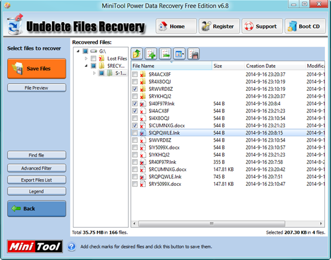Collapse the G:\ tree node

pyautogui.click(x=78, y=51)
